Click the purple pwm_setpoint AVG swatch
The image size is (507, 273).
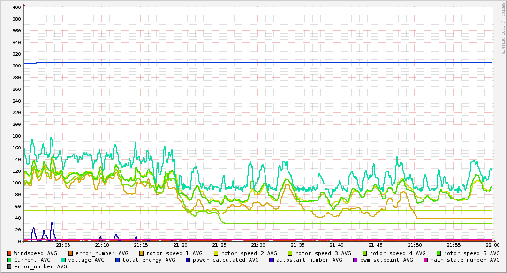tap(356, 260)
